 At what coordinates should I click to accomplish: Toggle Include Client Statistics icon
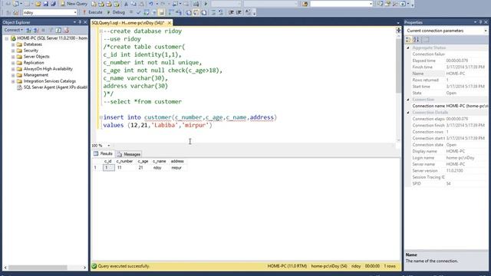pyautogui.click(x=179, y=12)
